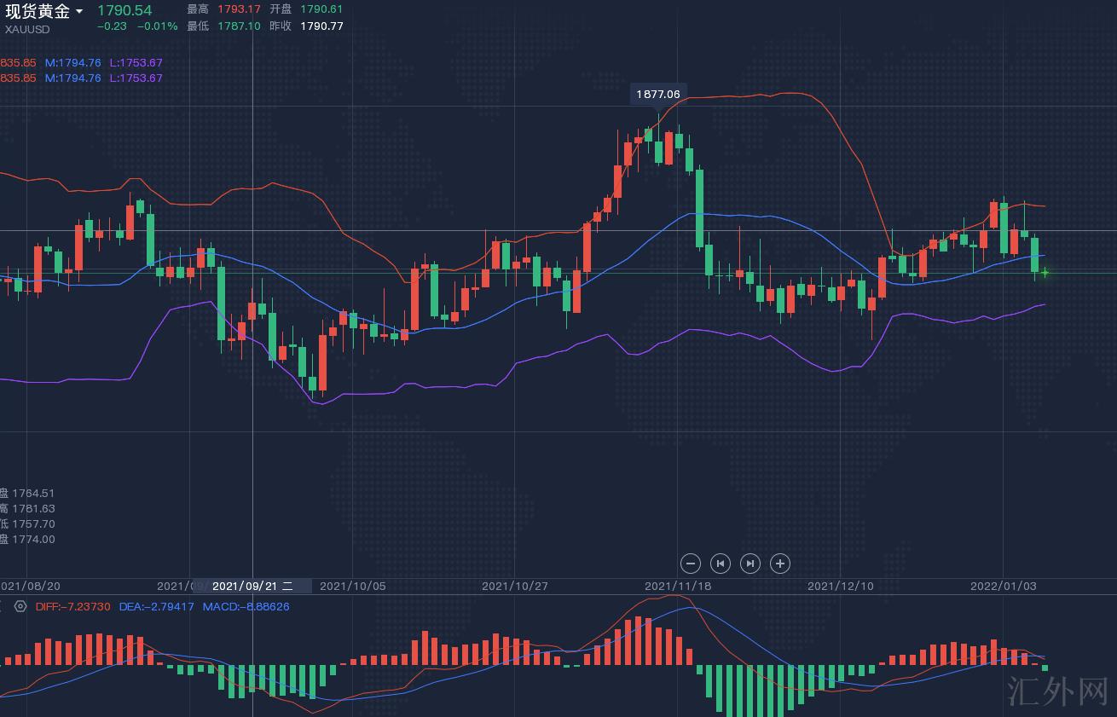The height and width of the screenshot is (717, 1117).
Task: Select the DEA value label
Action: pos(156,606)
